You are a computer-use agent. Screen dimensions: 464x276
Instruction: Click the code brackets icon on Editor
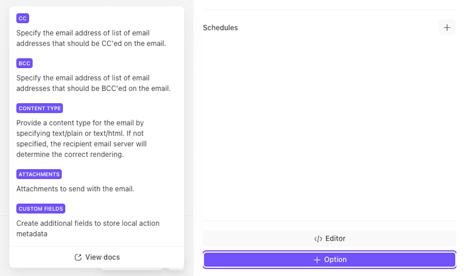pos(318,239)
